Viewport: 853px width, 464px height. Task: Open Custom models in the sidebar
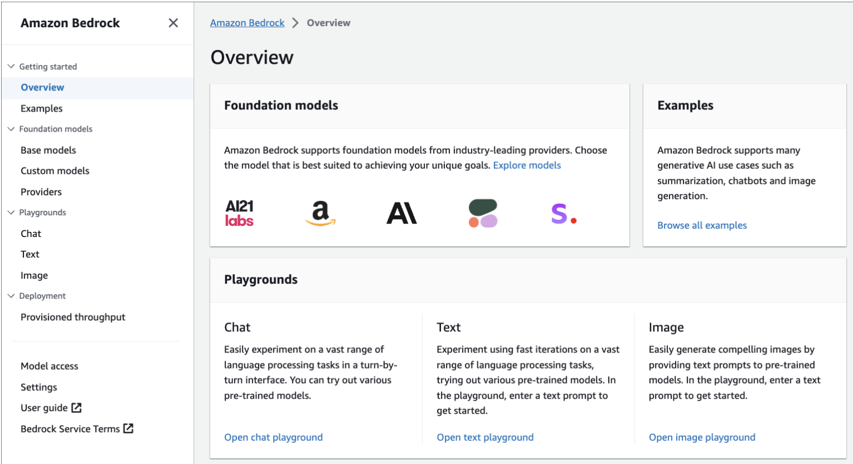point(55,171)
